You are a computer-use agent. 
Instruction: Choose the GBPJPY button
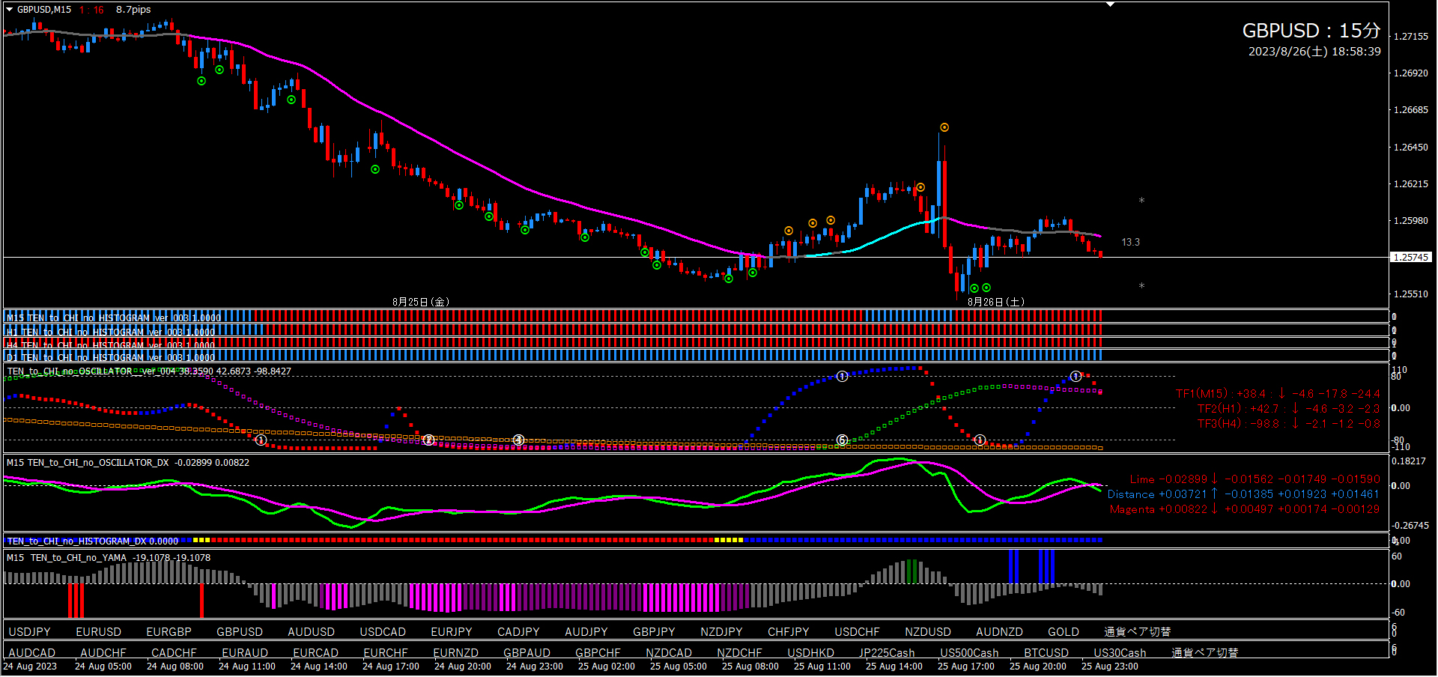click(x=654, y=632)
